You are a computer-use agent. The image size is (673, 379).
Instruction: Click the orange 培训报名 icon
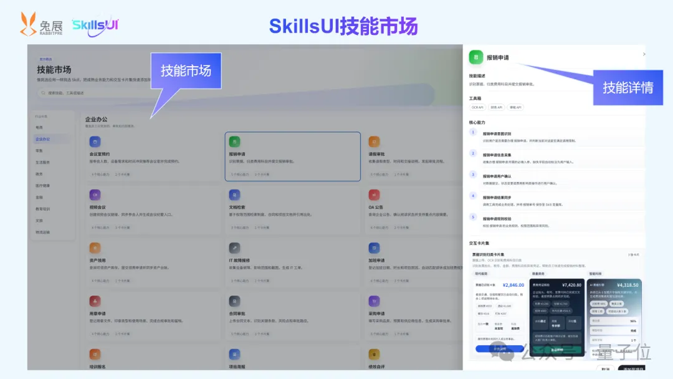coord(95,355)
